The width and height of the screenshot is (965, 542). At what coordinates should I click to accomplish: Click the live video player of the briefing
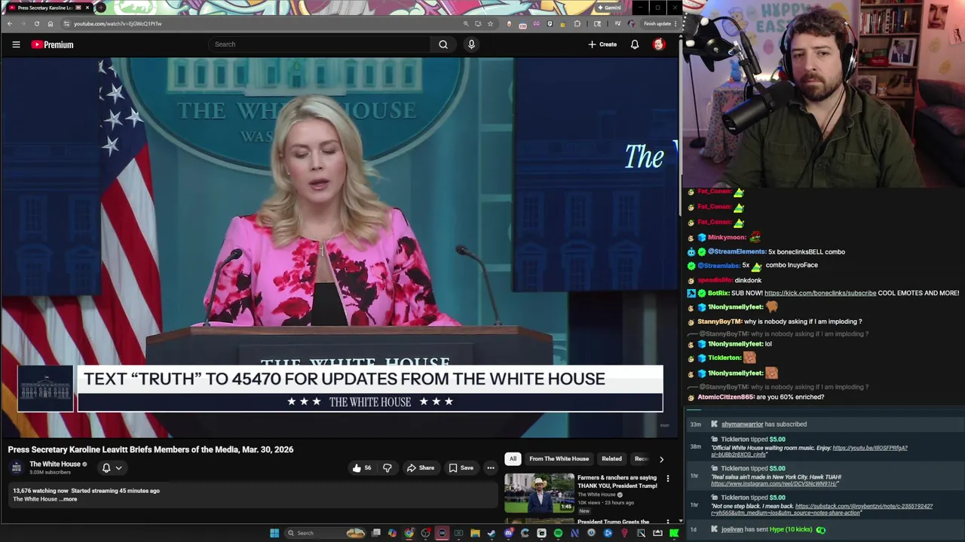click(339, 247)
